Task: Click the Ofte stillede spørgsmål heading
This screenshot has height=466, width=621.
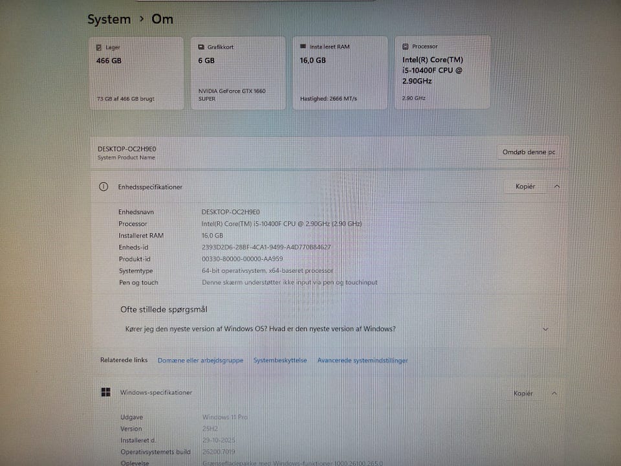Action: 164,309
